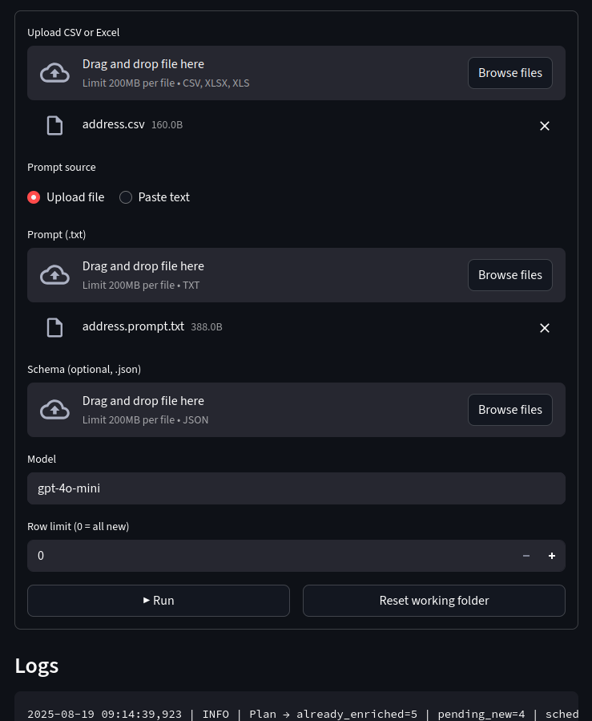Click the Row limit number field
Image resolution: width=592 pixels, height=721 pixels.
tap(264, 556)
